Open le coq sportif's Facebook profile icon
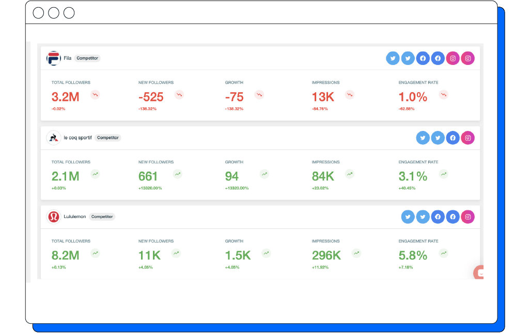Screen dimensions: 529x333 click(453, 138)
